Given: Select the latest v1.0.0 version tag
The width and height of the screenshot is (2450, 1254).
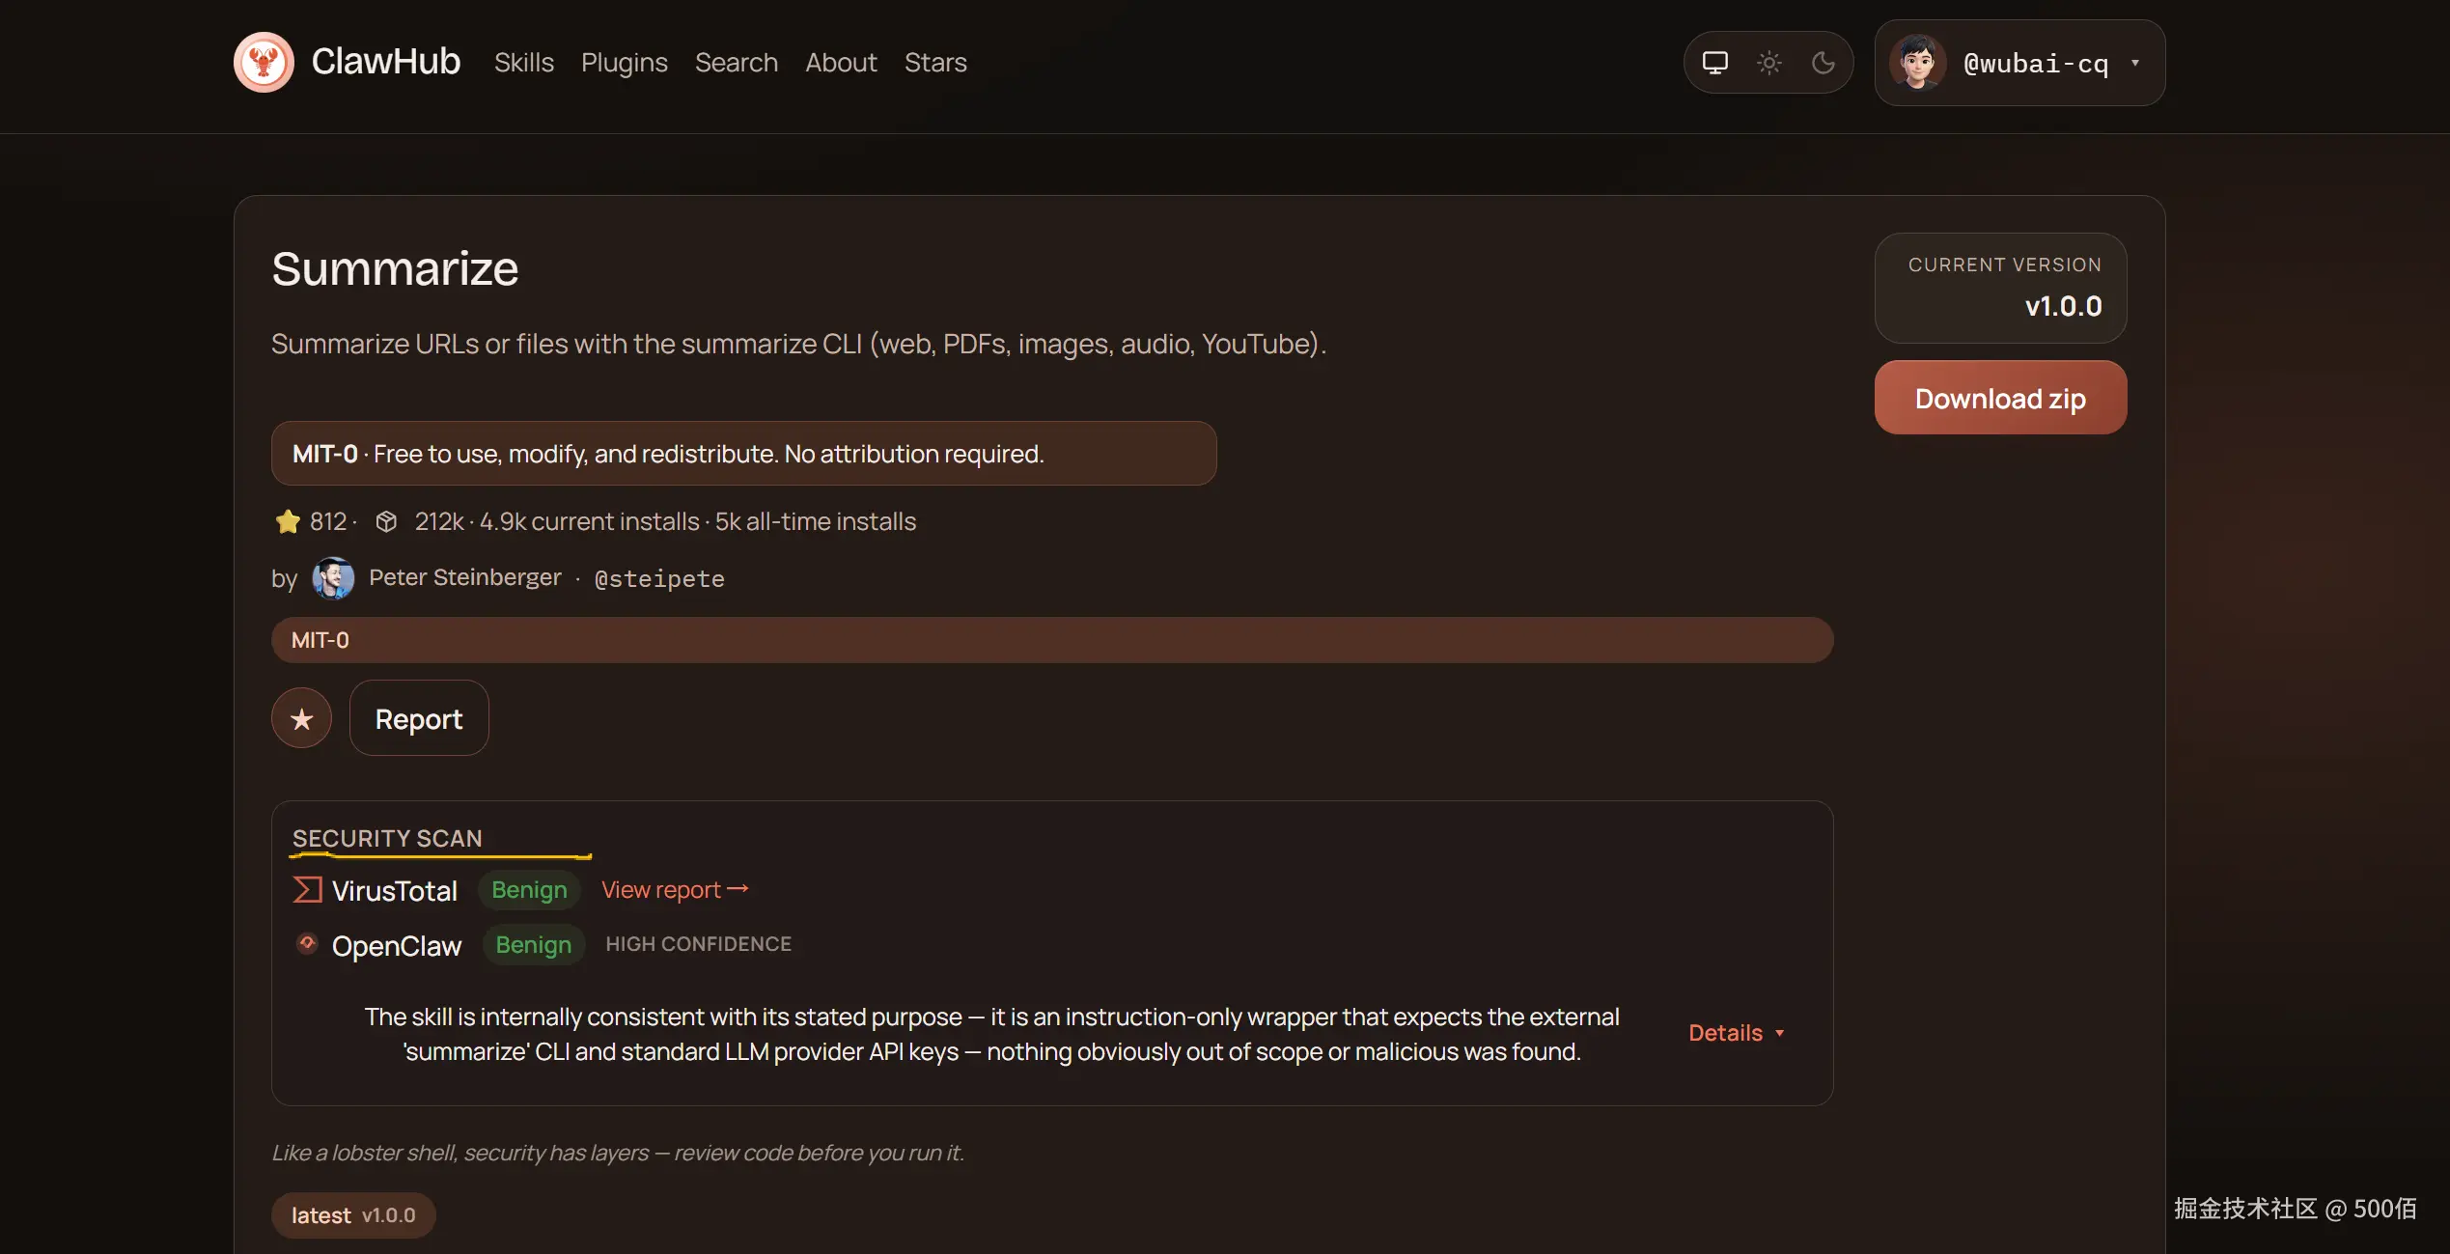Looking at the screenshot, I should [x=352, y=1215].
